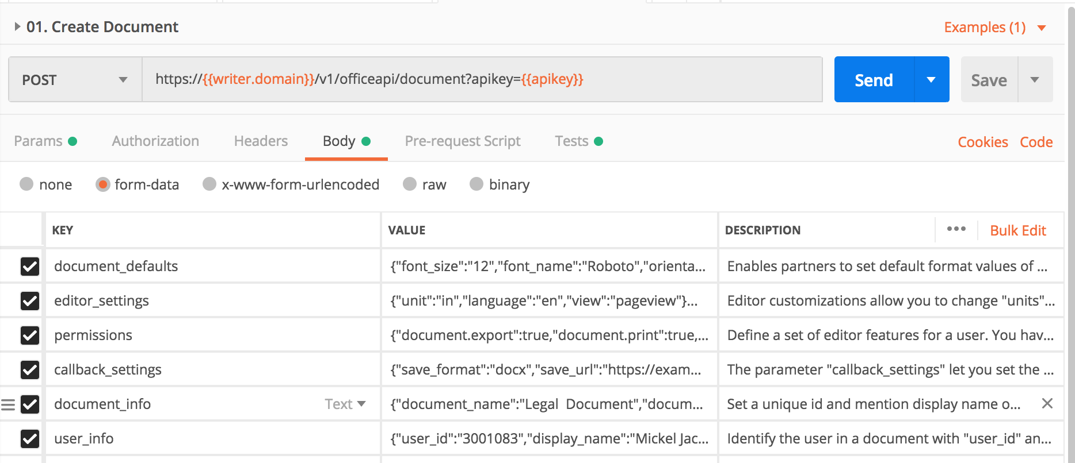1075x463 pixels.
Task: Open the POST method dropdown
Action: click(75, 80)
